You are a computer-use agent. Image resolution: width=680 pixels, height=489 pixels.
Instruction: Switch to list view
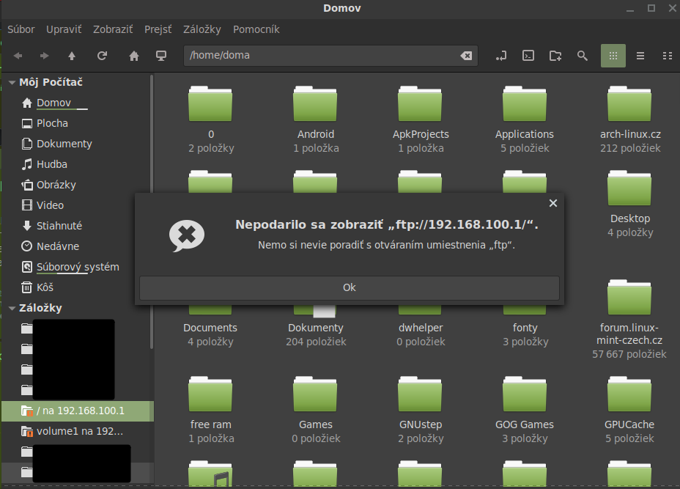coord(640,56)
